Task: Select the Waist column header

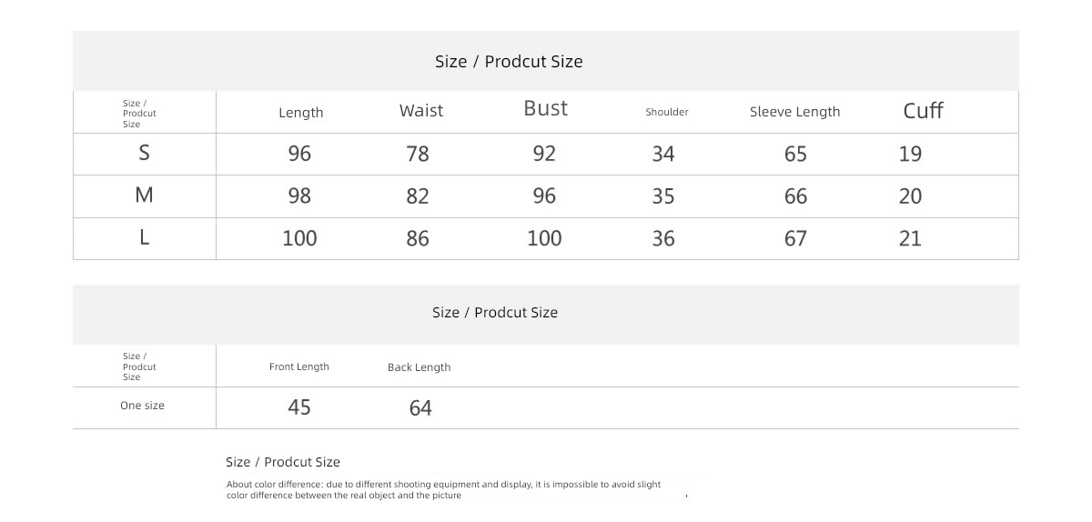Action: [x=421, y=111]
